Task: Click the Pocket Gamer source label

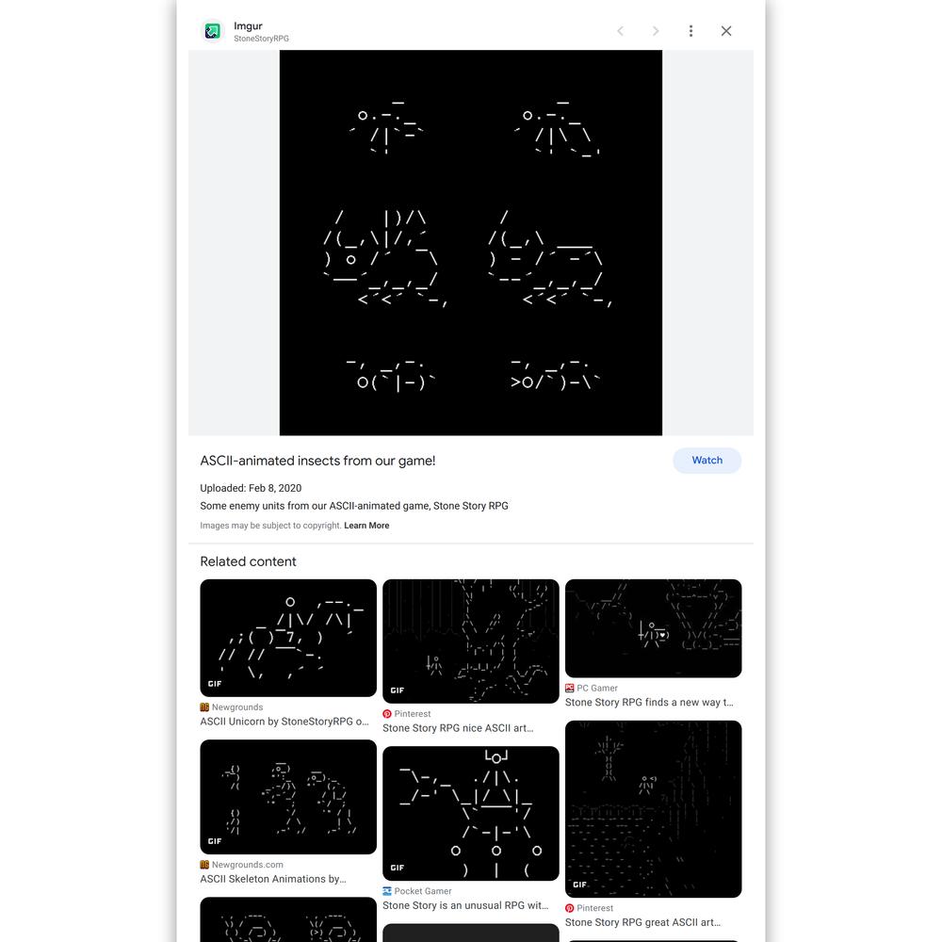Action: coord(423,891)
